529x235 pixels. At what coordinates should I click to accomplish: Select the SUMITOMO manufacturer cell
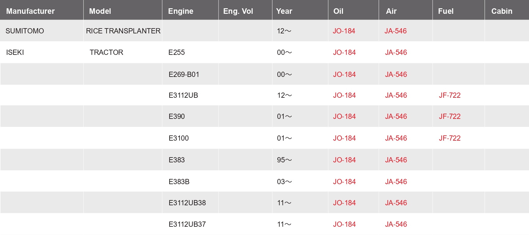click(x=25, y=31)
